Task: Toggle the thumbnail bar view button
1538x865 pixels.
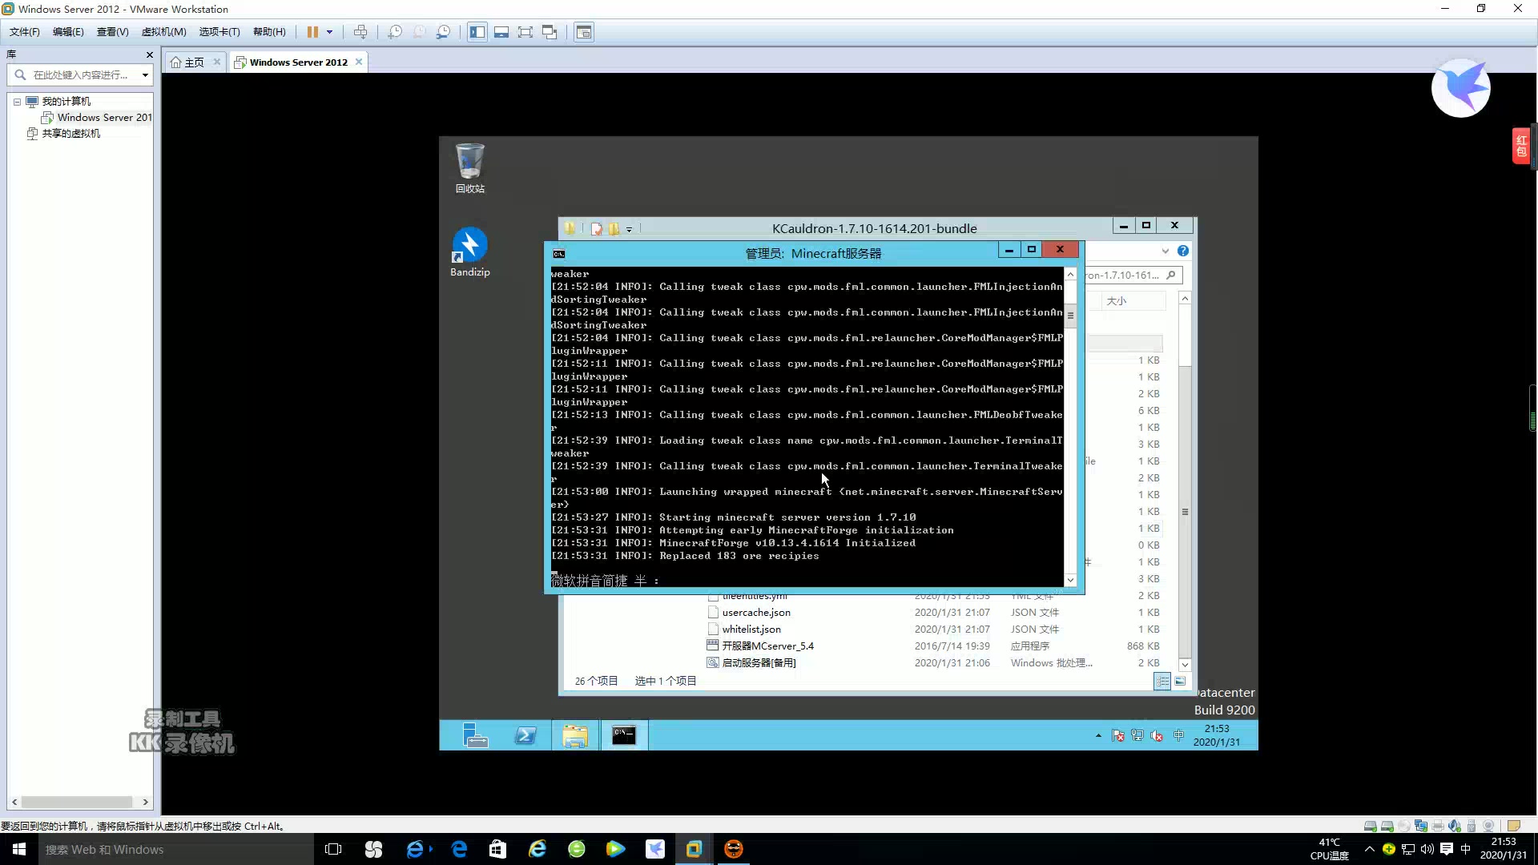Action: [501, 32]
